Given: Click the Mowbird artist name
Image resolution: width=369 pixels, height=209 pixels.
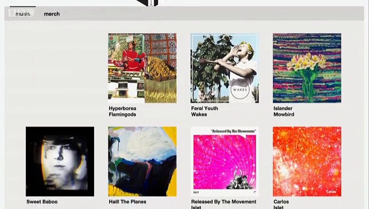Looking at the screenshot, I should coord(284,114).
